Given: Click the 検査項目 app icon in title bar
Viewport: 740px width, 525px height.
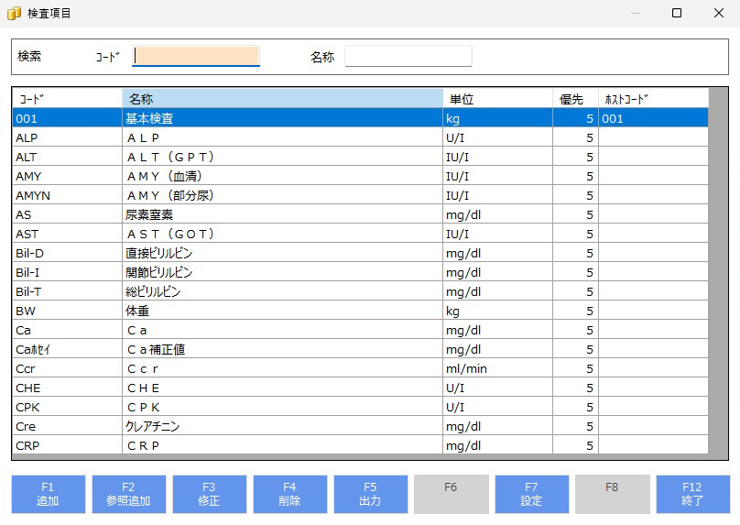Looking at the screenshot, I should point(14,14).
